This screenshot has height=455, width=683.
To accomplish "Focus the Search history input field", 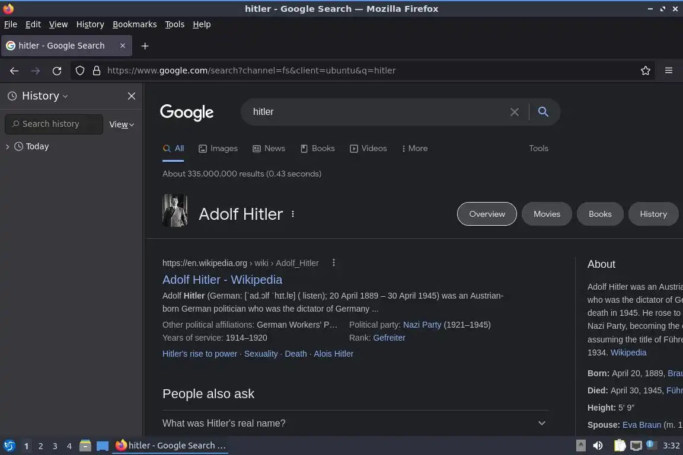I will [x=54, y=124].
